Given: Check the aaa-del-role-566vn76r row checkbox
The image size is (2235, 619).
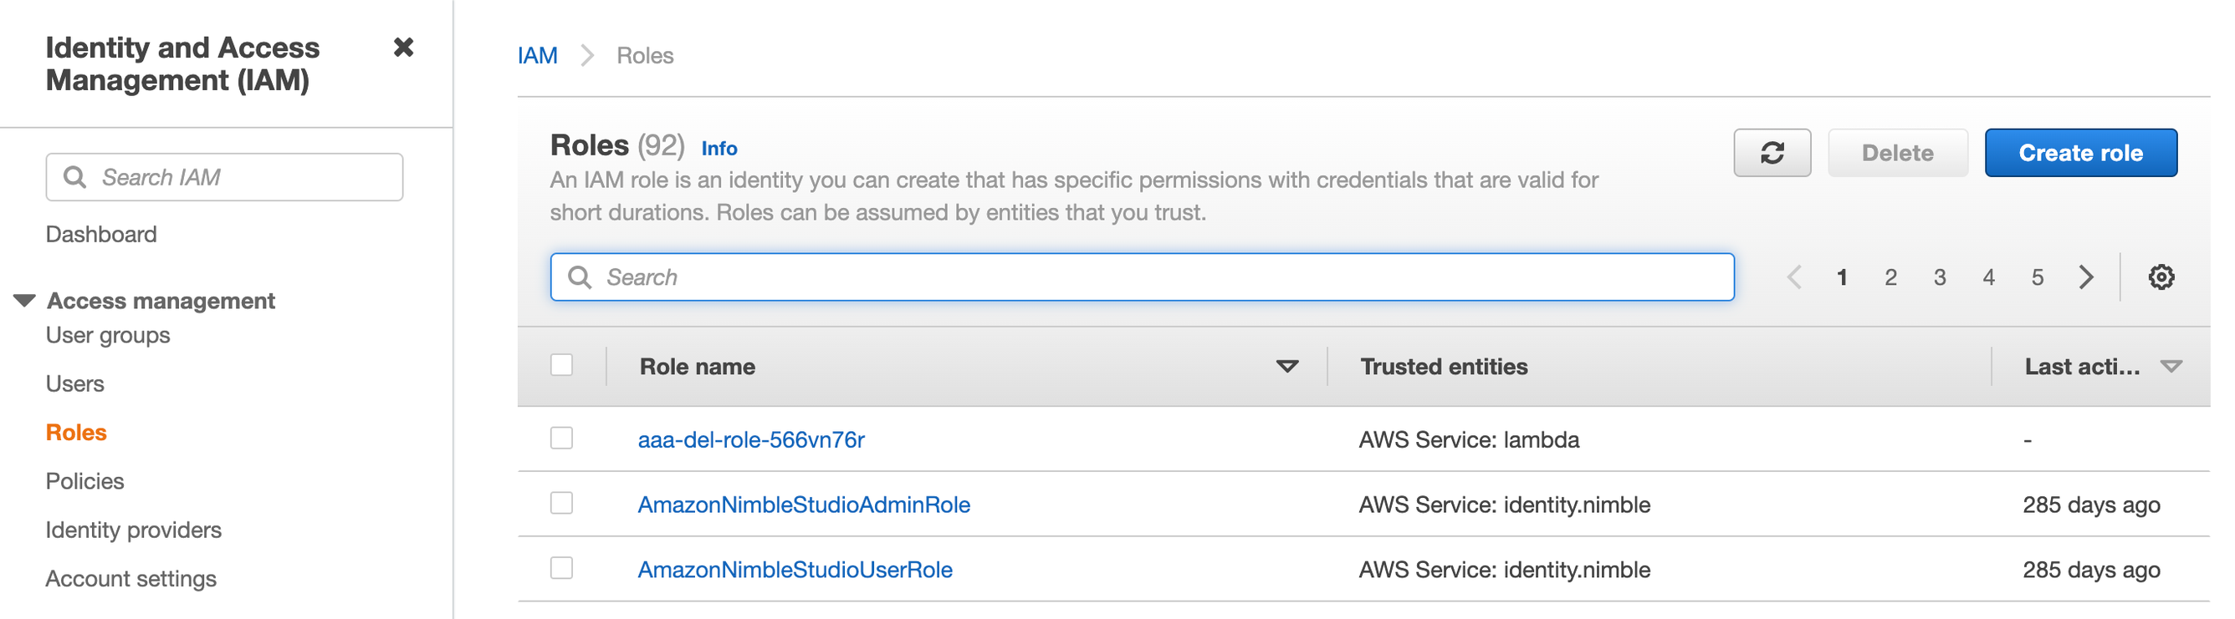Looking at the screenshot, I should pyautogui.click(x=561, y=439).
